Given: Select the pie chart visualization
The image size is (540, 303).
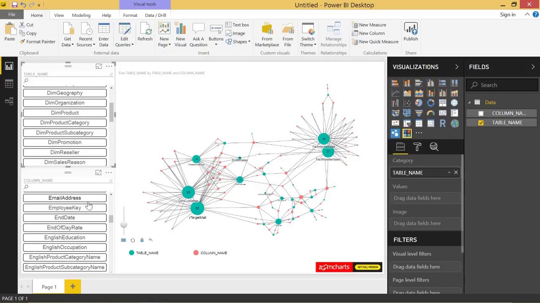Looking at the screenshot, I should 419,103.
